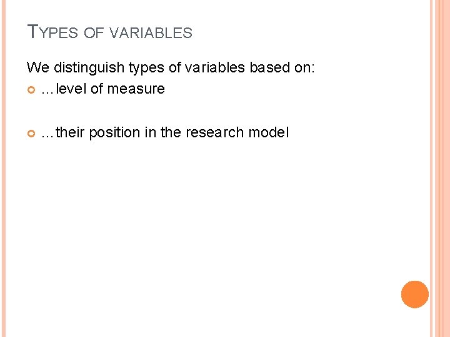Click the large orange circle

415,295
